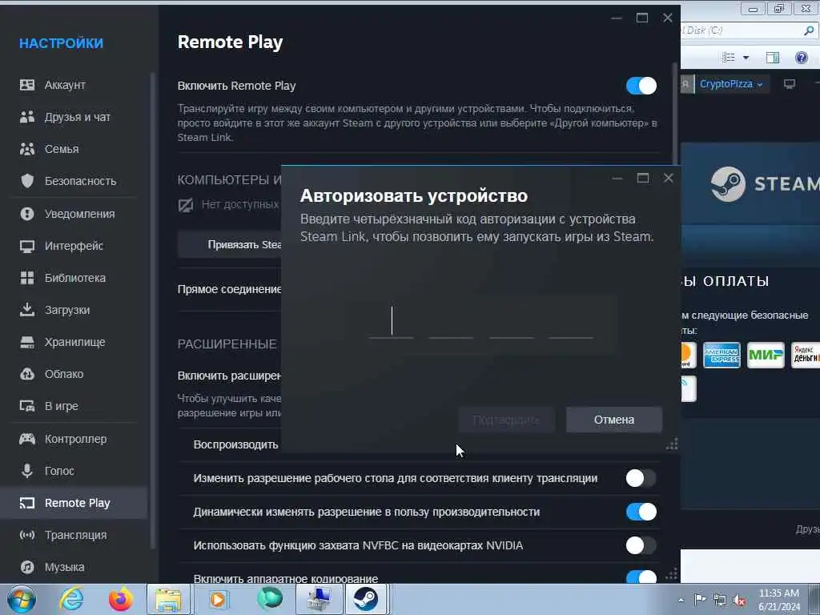Open CryptoPizza account dropdown

click(731, 84)
